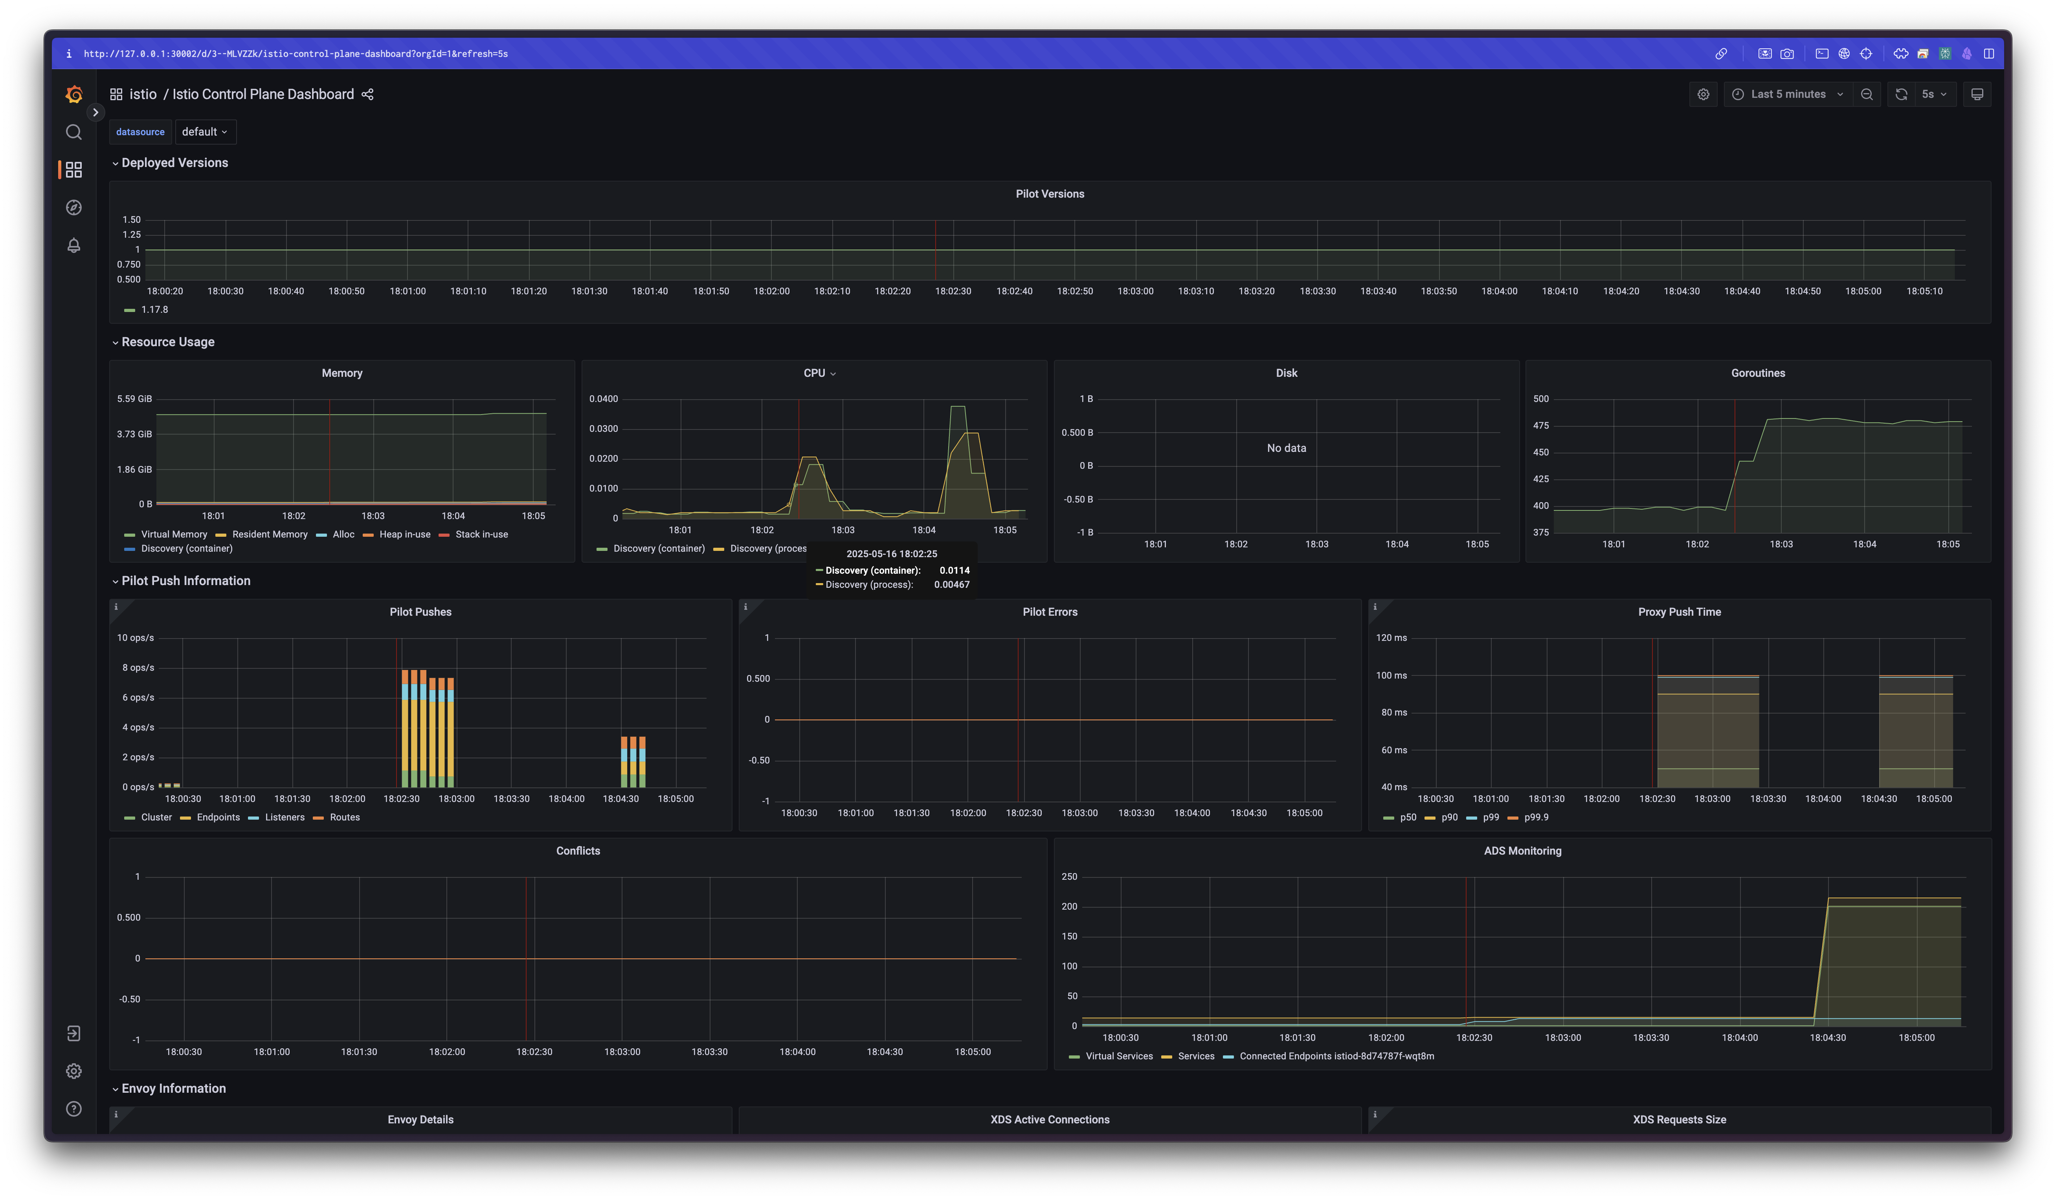
Task: Open the Explore compass icon
Action: click(x=73, y=207)
